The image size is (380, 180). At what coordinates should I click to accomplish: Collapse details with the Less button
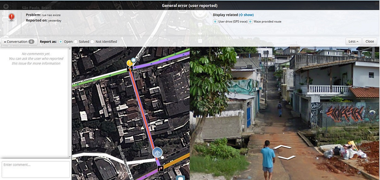tap(353, 42)
